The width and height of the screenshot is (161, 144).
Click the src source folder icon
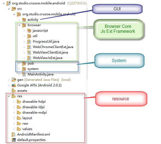(x=14, y=9)
